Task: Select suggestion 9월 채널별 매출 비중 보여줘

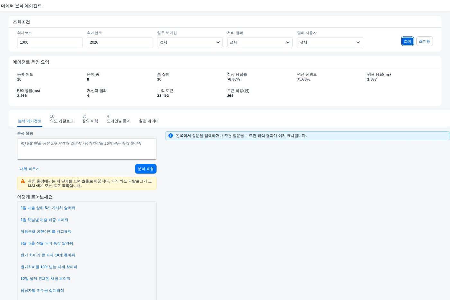Action: tap(44, 220)
